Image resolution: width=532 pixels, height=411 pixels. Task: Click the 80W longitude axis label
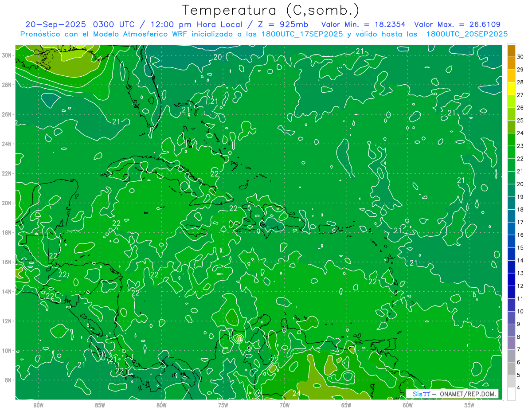[x=161, y=405]
